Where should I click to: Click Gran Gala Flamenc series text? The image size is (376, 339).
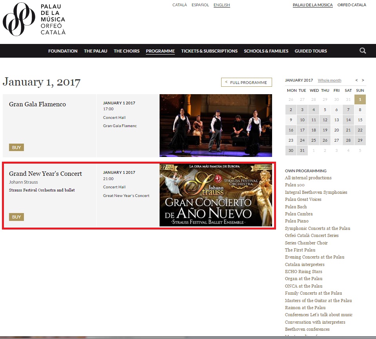point(120,126)
